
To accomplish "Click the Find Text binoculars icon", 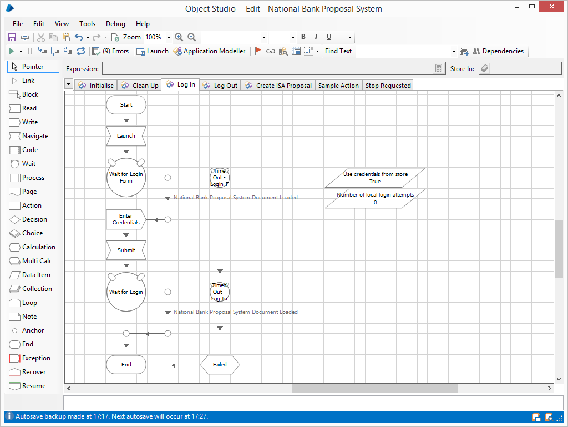I will coord(465,51).
